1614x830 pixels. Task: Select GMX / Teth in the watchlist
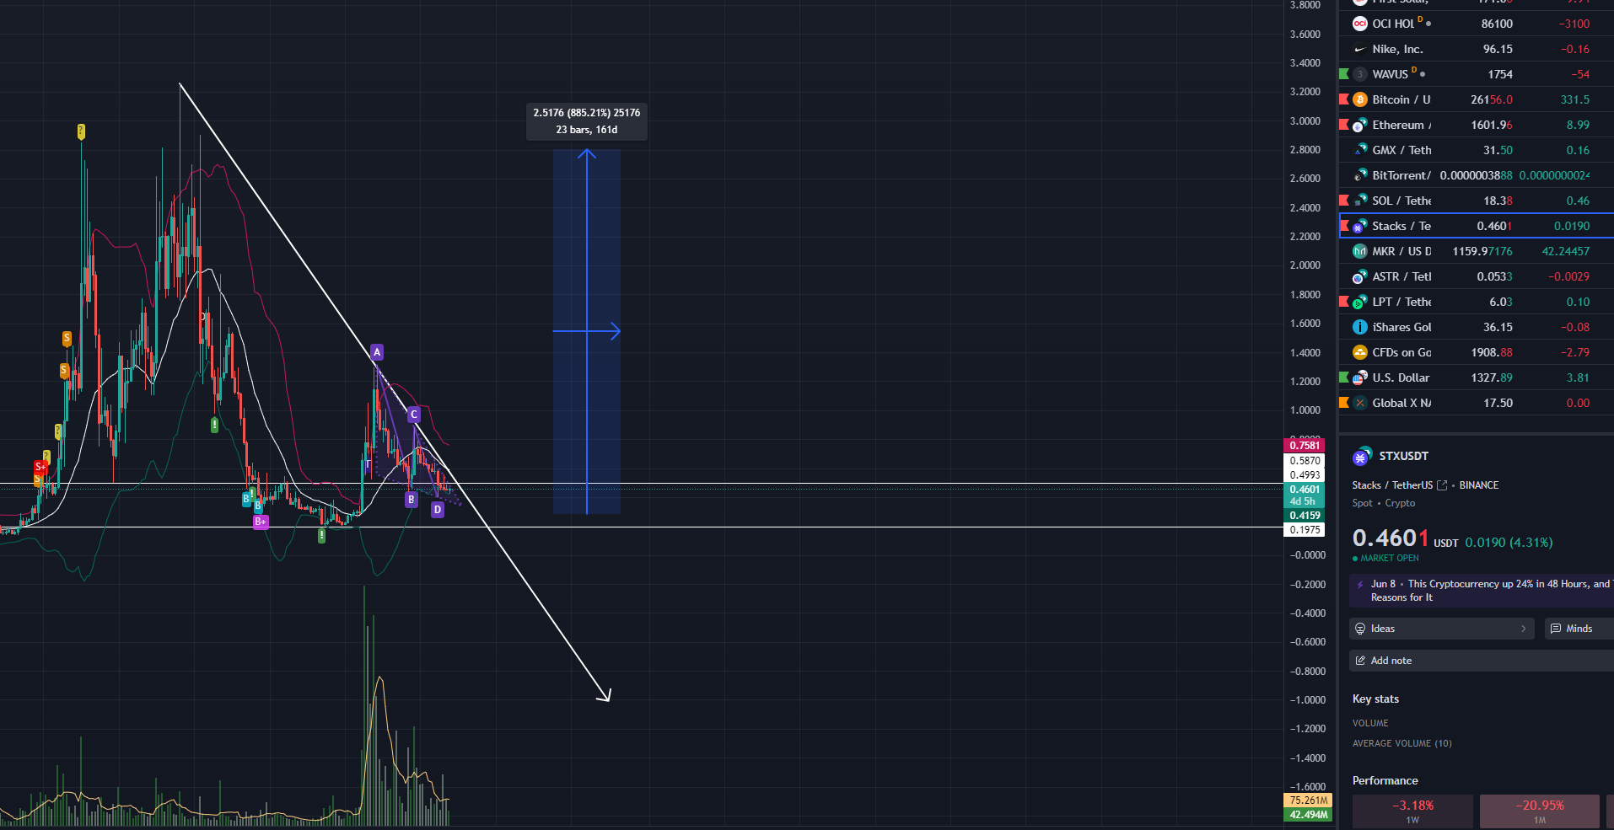coord(1476,150)
